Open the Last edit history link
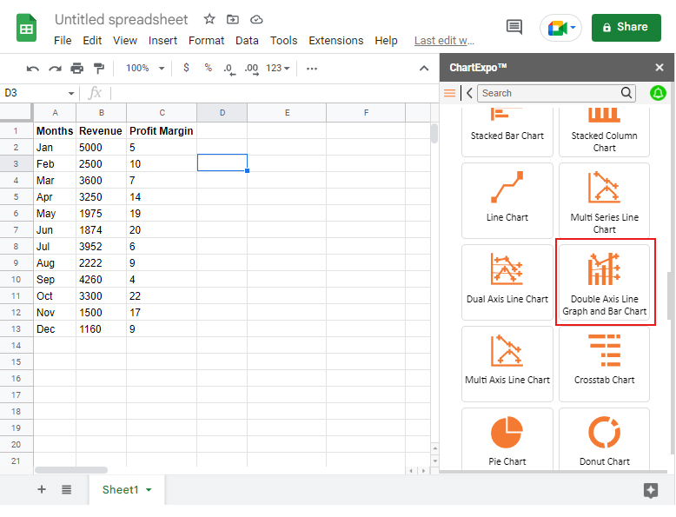 click(x=444, y=41)
